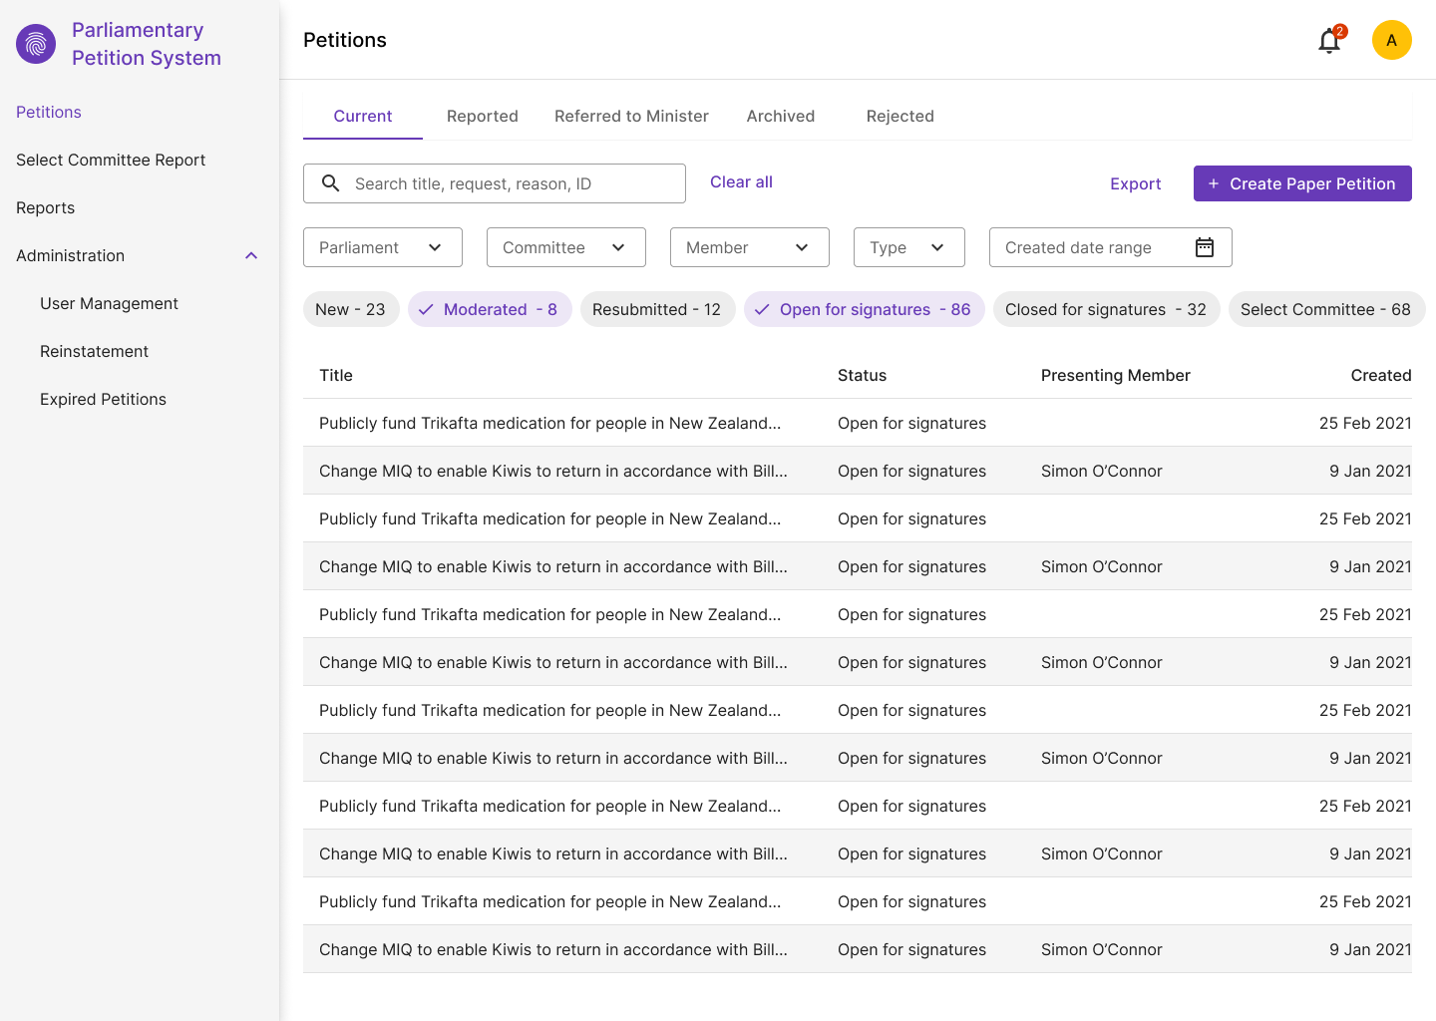This screenshot has height=1021, width=1436.
Task: Focus the search title, request, reason field
Action: coord(495,183)
